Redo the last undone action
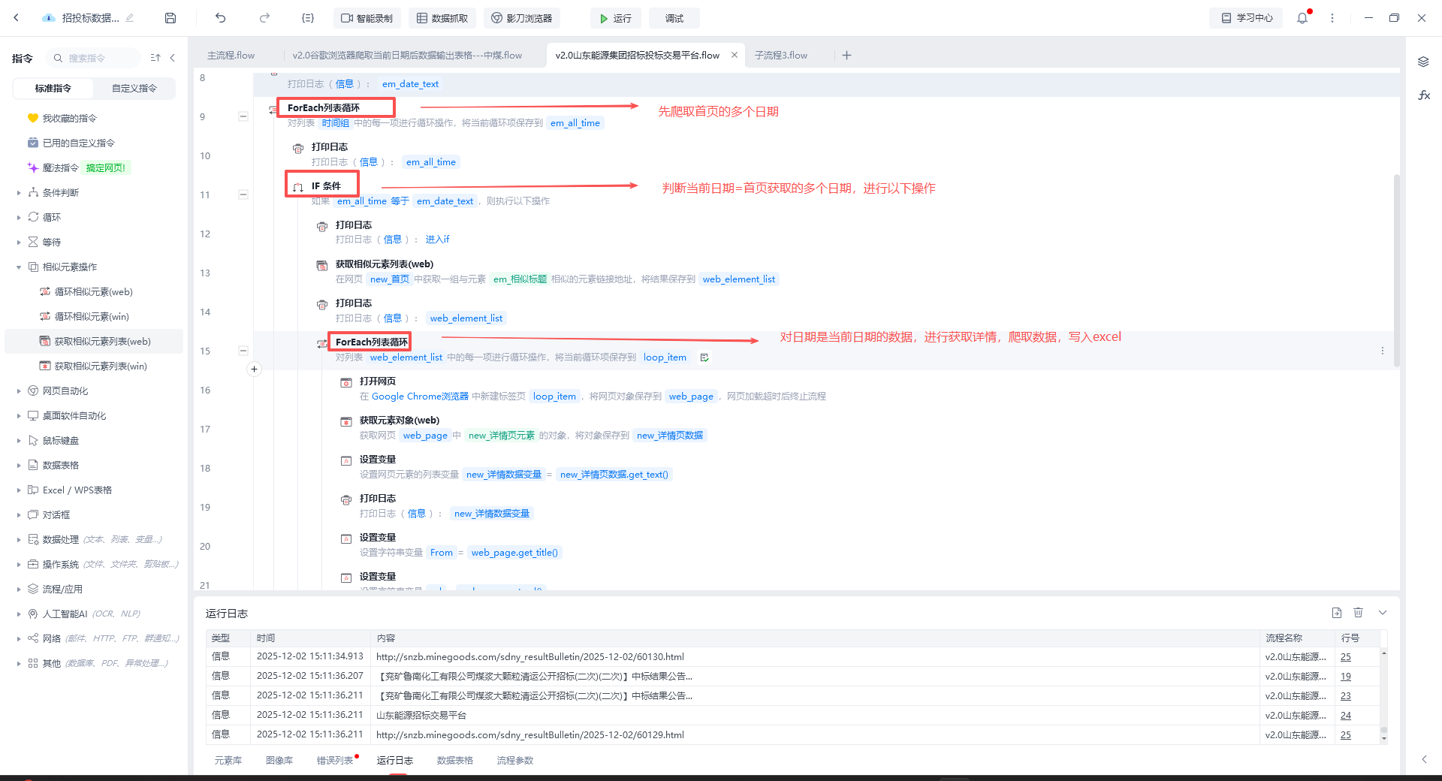The height and width of the screenshot is (781, 1442). coord(264,18)
